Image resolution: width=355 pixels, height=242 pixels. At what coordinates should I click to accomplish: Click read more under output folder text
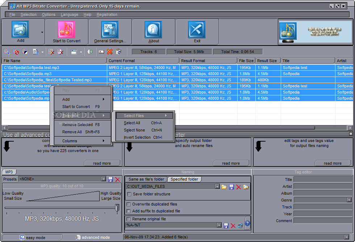pos(231,163)
